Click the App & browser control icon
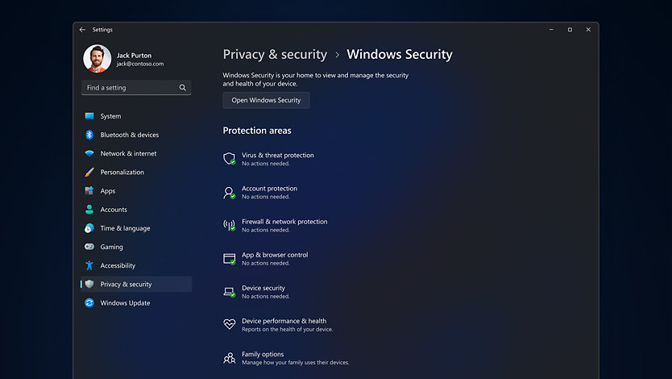 [229, 258]
